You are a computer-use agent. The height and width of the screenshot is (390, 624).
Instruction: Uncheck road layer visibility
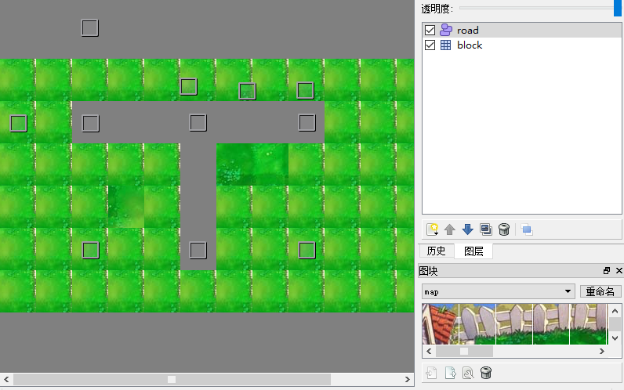[x=430, y=31]
